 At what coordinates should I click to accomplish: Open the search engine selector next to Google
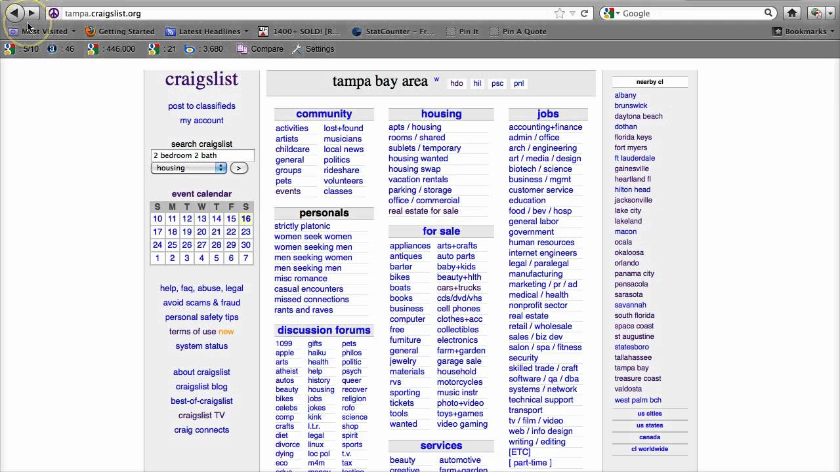610,13
